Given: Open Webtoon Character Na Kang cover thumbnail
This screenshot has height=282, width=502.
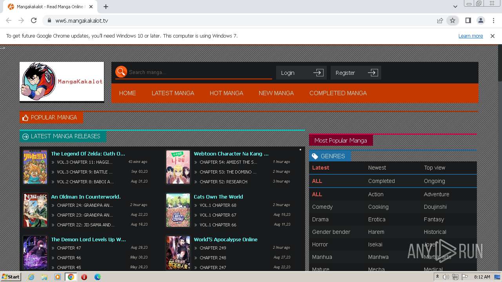Looking at the screenshot, I should [x=178, y=167].
